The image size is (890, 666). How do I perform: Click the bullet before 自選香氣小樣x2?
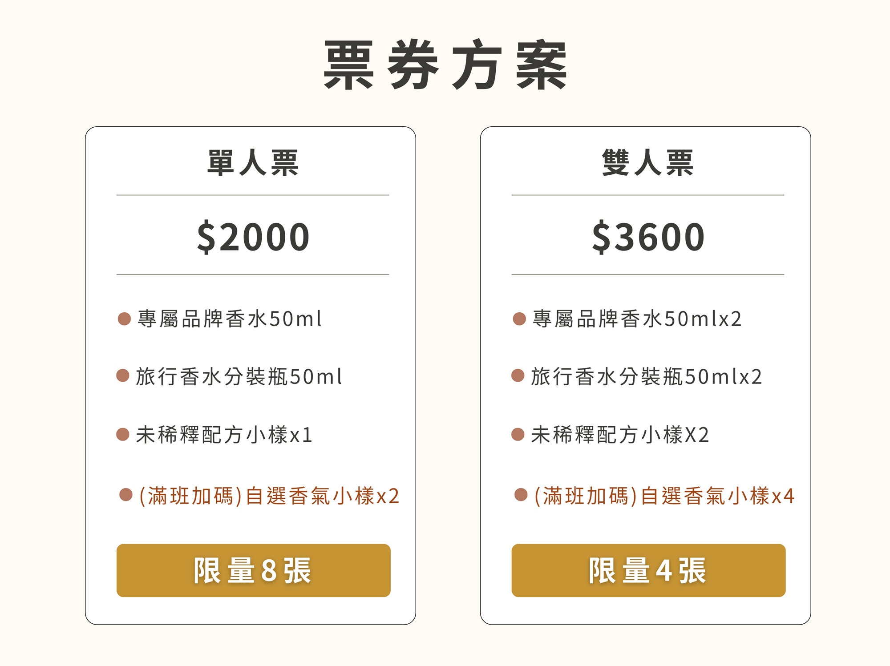(x=126, y=494)
